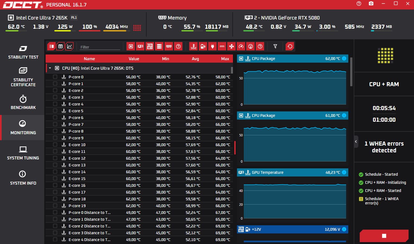Tick the checkbox for P-core 19
This screenshot has height=244, width=414.
(55, 206)
